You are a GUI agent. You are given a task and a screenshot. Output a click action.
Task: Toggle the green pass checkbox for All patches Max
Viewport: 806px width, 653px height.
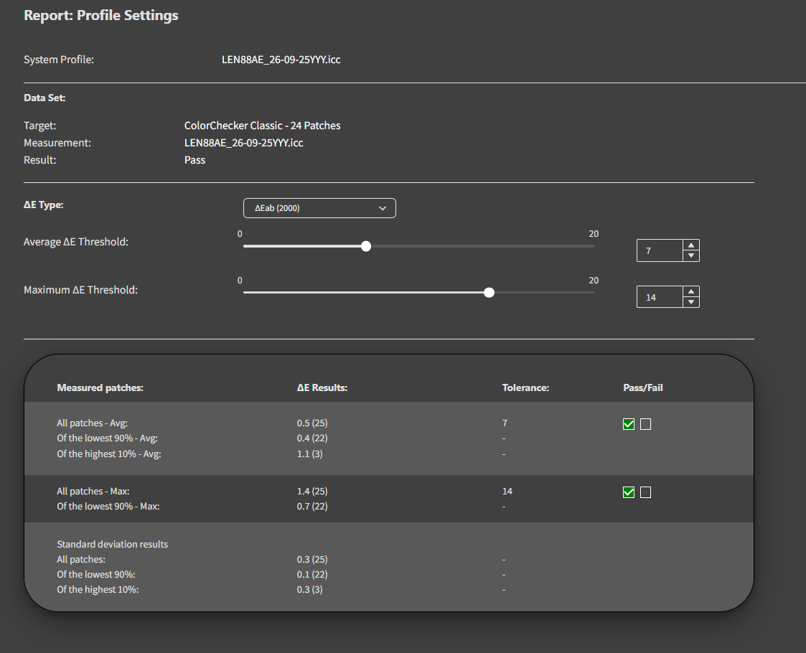pos(628,492)
